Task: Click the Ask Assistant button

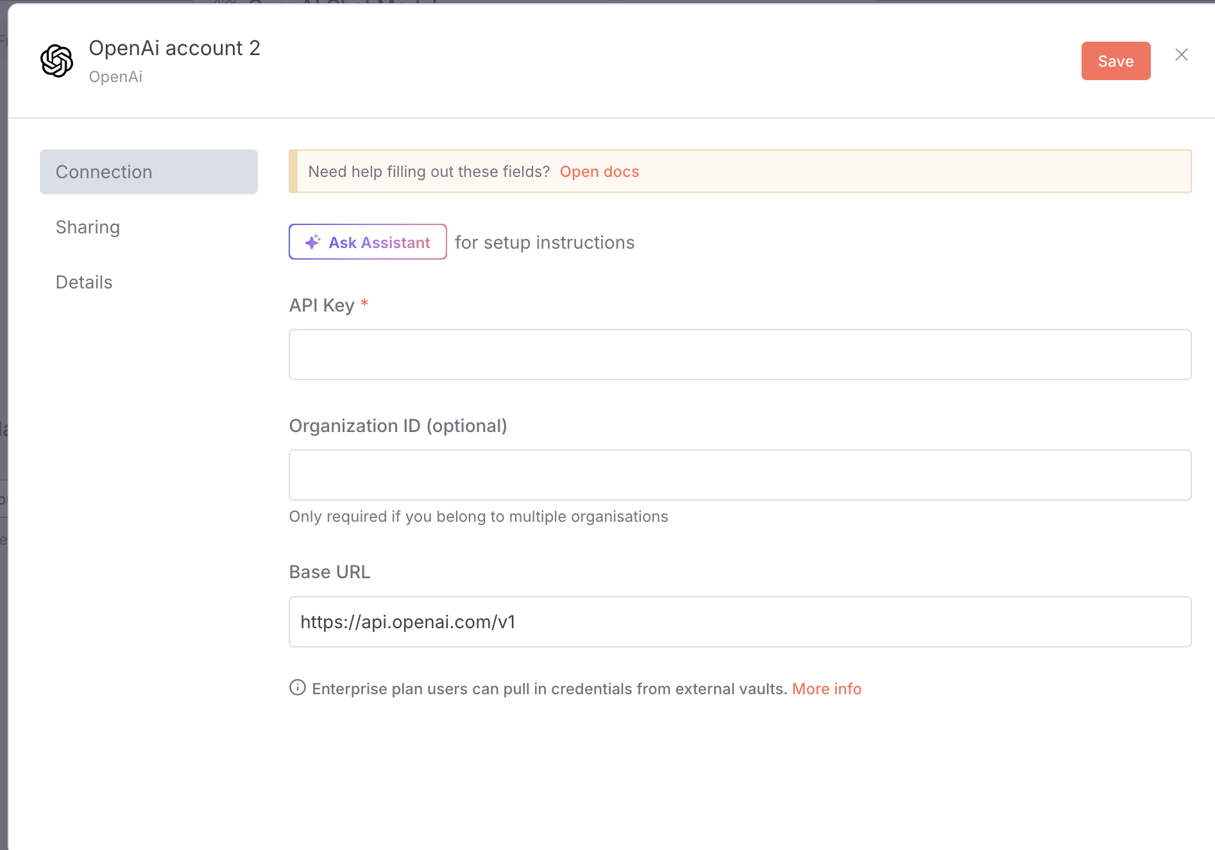Action: [368, 242]
